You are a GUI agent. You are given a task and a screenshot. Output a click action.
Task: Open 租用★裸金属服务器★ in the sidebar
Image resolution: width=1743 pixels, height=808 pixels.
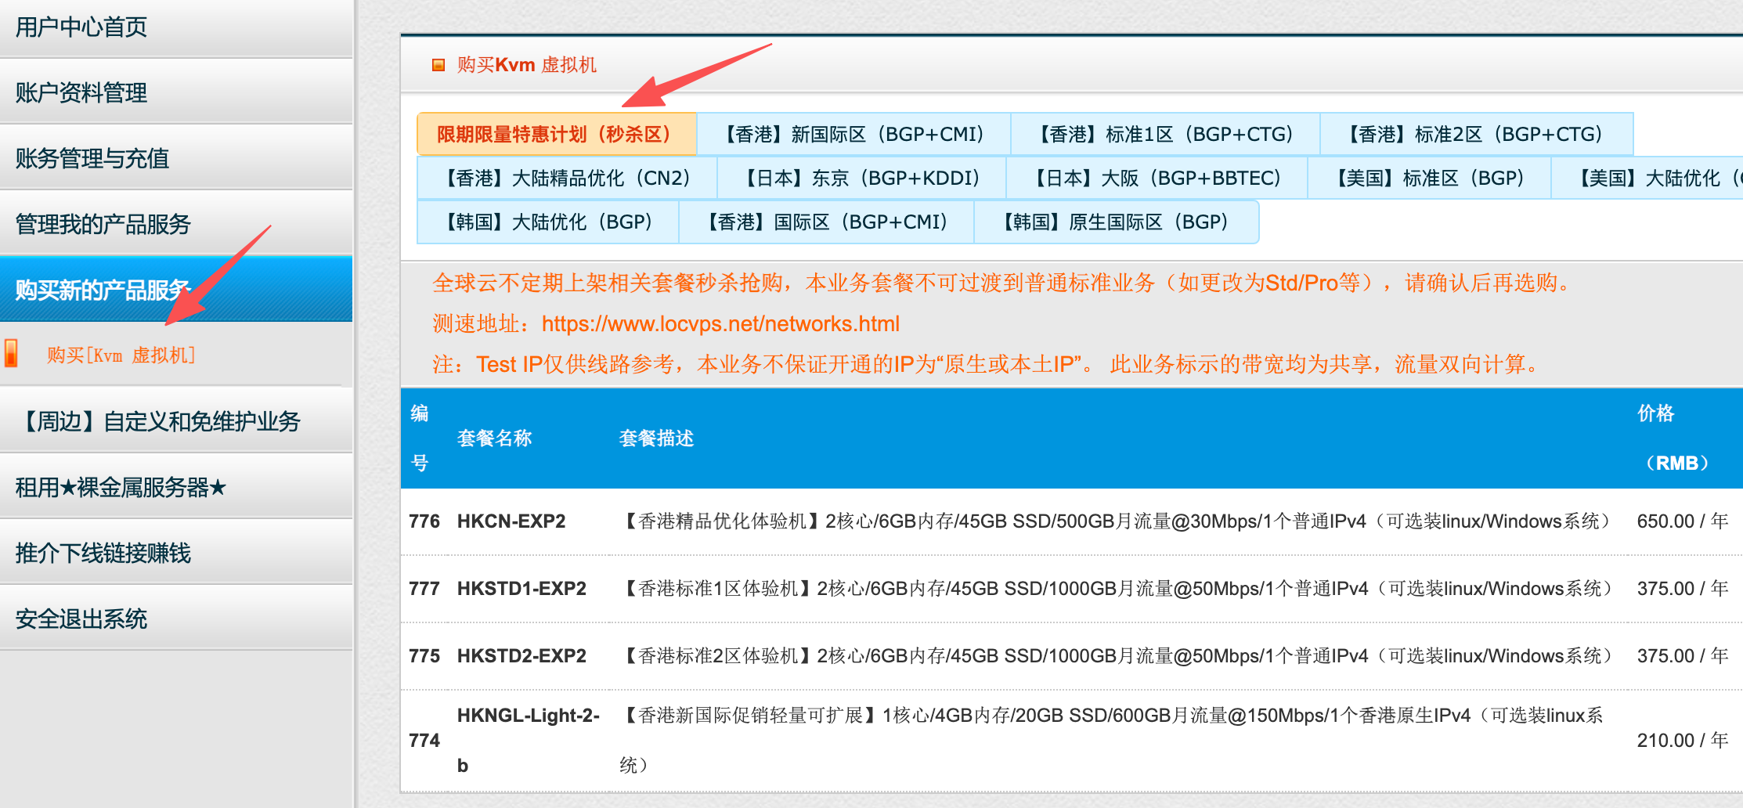tap(121, 488)
